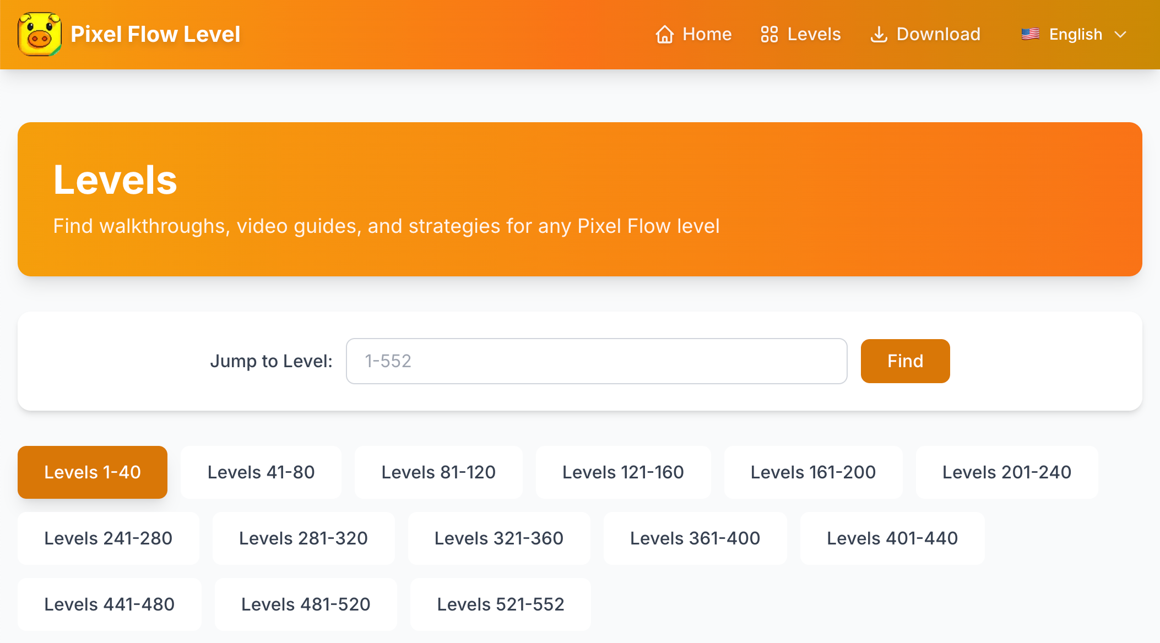Select Levels 281-320 range
Image resolution: width=1160 pixels, height=643 pixels.
tap(303, 538)
